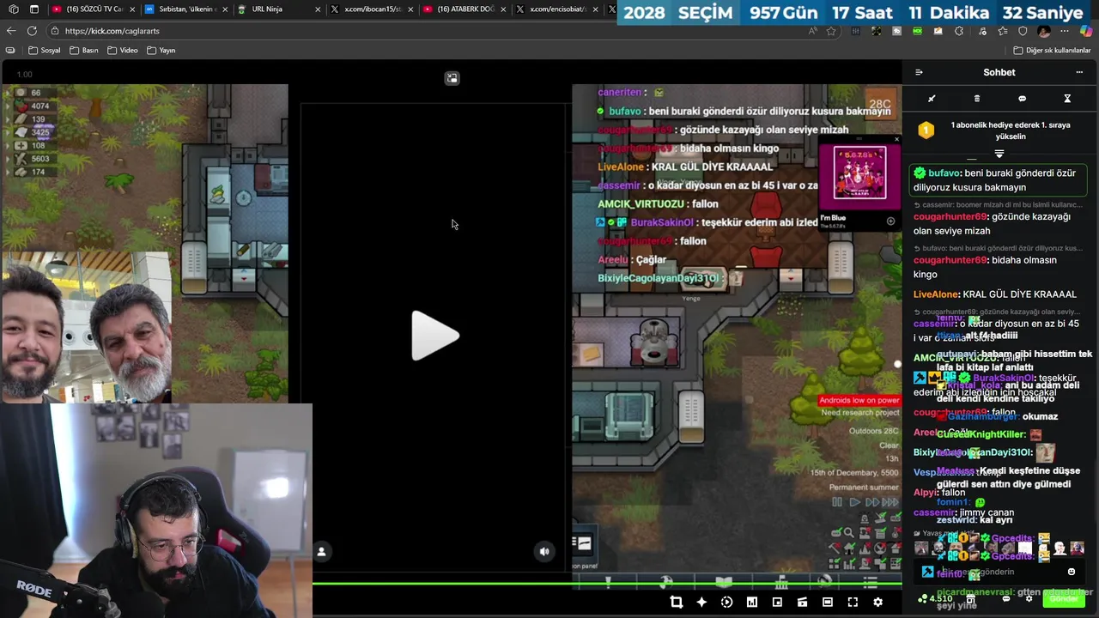Click username cougarhunter69 in chat panel
1099x618 pixels.
(x=950, y=217)
